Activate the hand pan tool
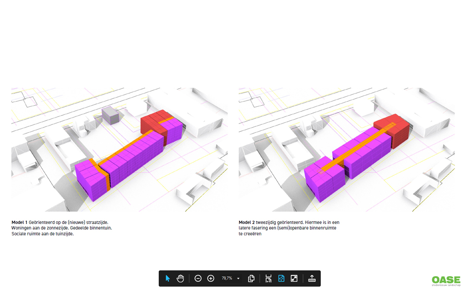This screenshot has height=288, width=466. (180, 278)
